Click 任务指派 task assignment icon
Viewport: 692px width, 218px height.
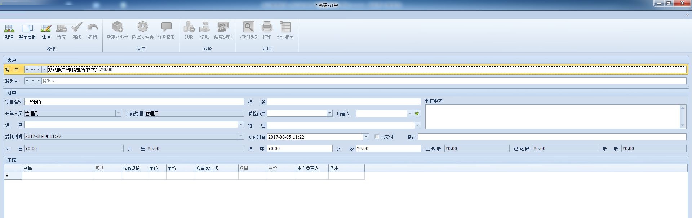(166, 27)
